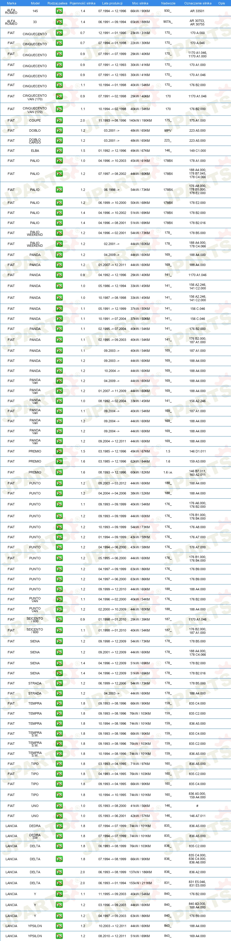Click the Nadwozie column header
This screenshot has width=231, height=941.
pyautogui.click(x=168, y=3)
